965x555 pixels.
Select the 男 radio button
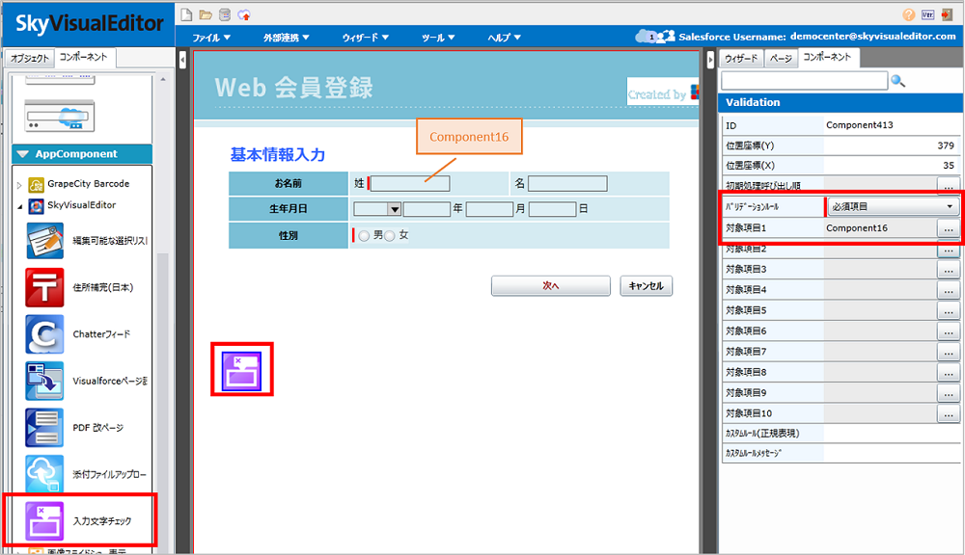(365, 236)
